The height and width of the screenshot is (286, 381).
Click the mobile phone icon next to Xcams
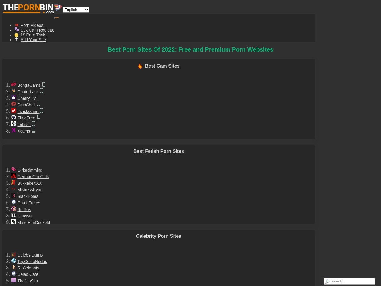[34, 130]
